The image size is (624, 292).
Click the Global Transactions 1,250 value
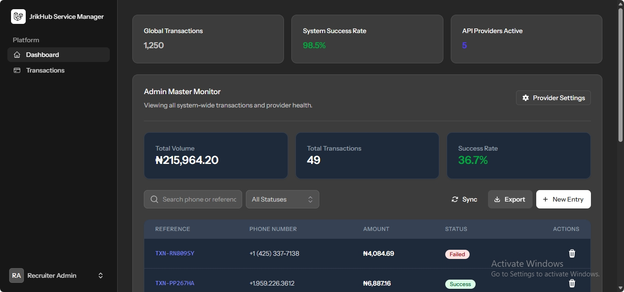click(153, 45)
